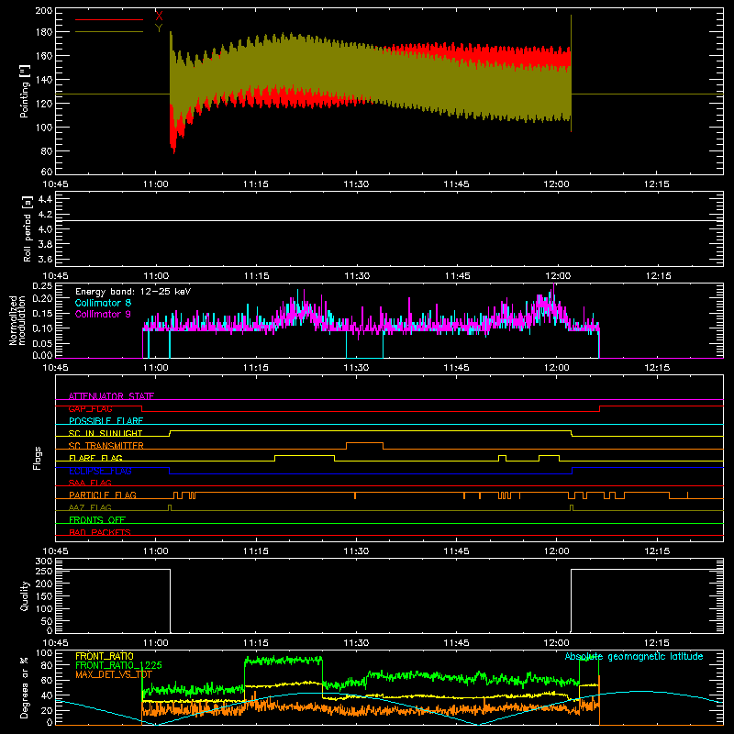Click the 11:30 tick below the modulation plot
The height and width of the screenshot is (734, 734).
[x=356, y=368]
